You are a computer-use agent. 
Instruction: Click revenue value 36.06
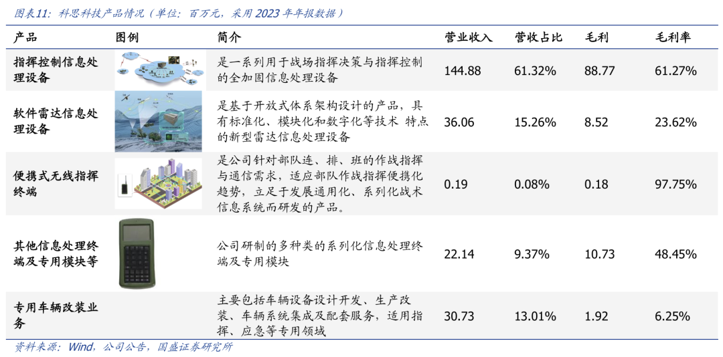pyautogui.click(x=460, y=122)
